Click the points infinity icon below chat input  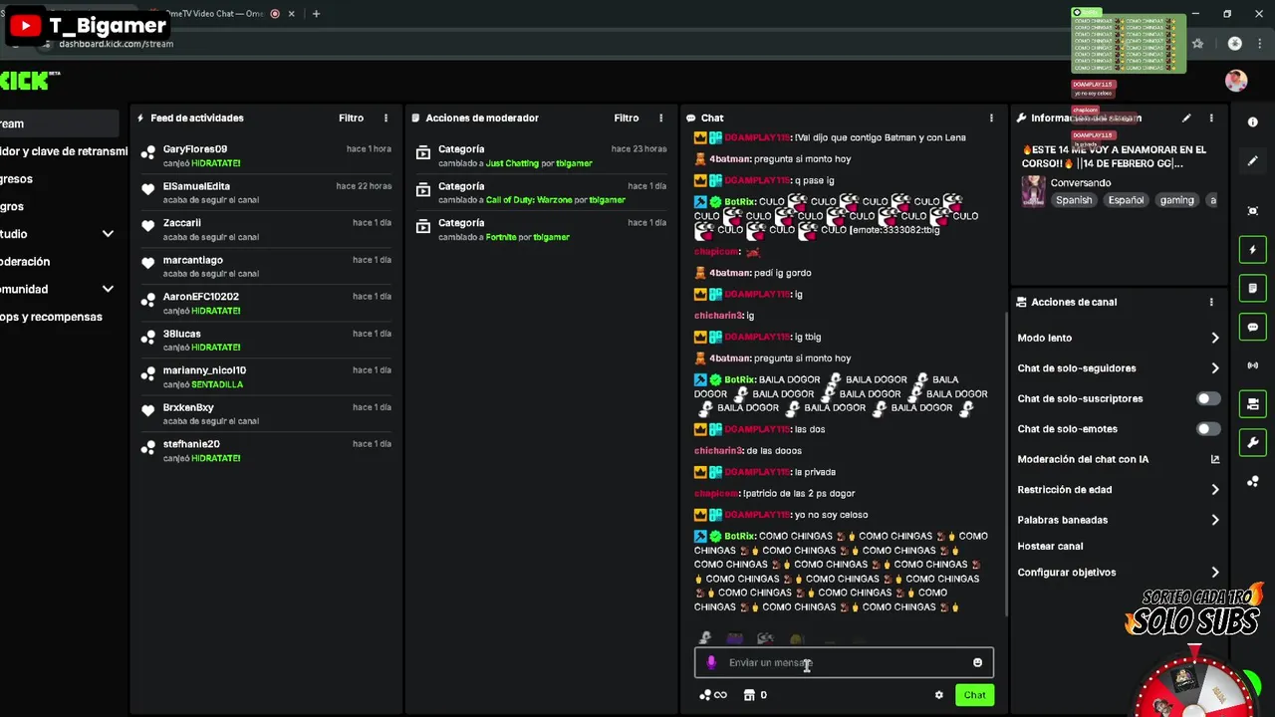(713, 695)
